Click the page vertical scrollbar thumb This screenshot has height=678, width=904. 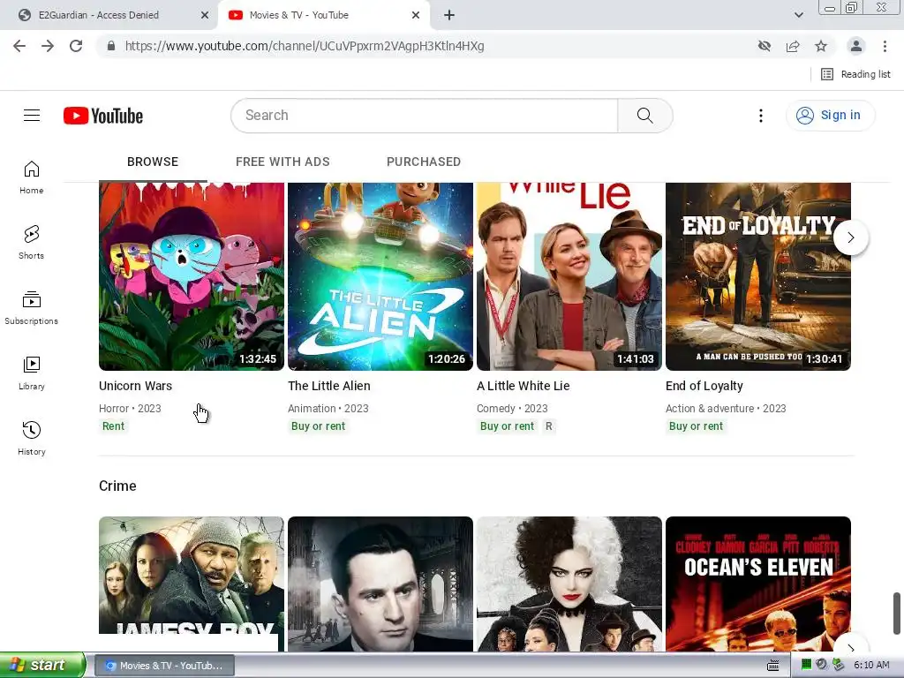[897, 613]
